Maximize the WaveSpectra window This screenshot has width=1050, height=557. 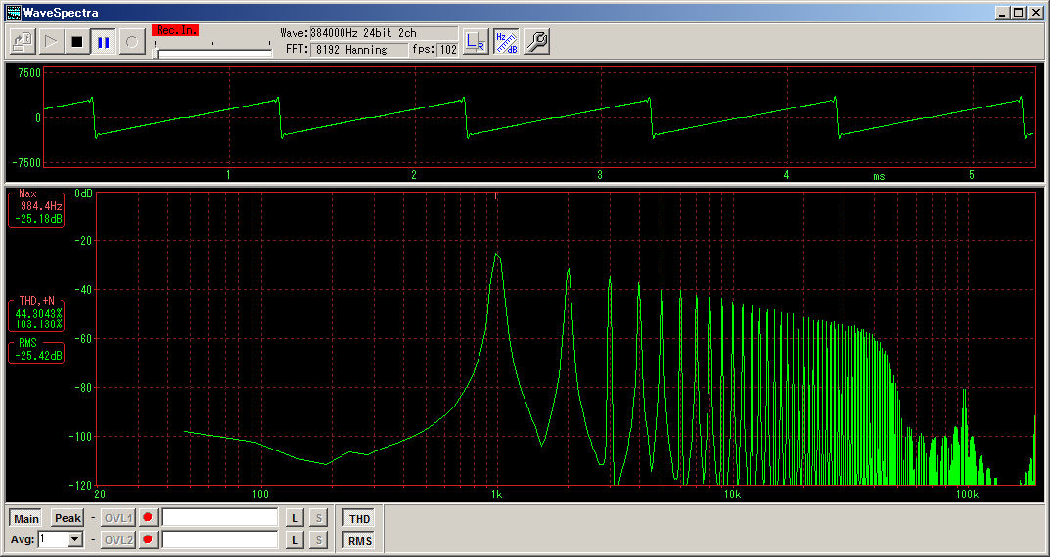pyautogui.click(x=1018, y=12)
